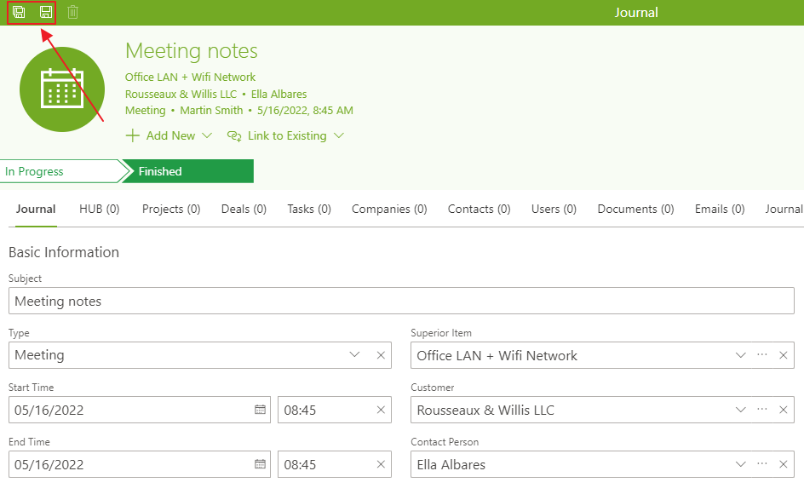The height and width of the screenshot is (494, 804).
Task: Open the Users (0) tab
Action: pyautogui.click(x=554, y=209)
